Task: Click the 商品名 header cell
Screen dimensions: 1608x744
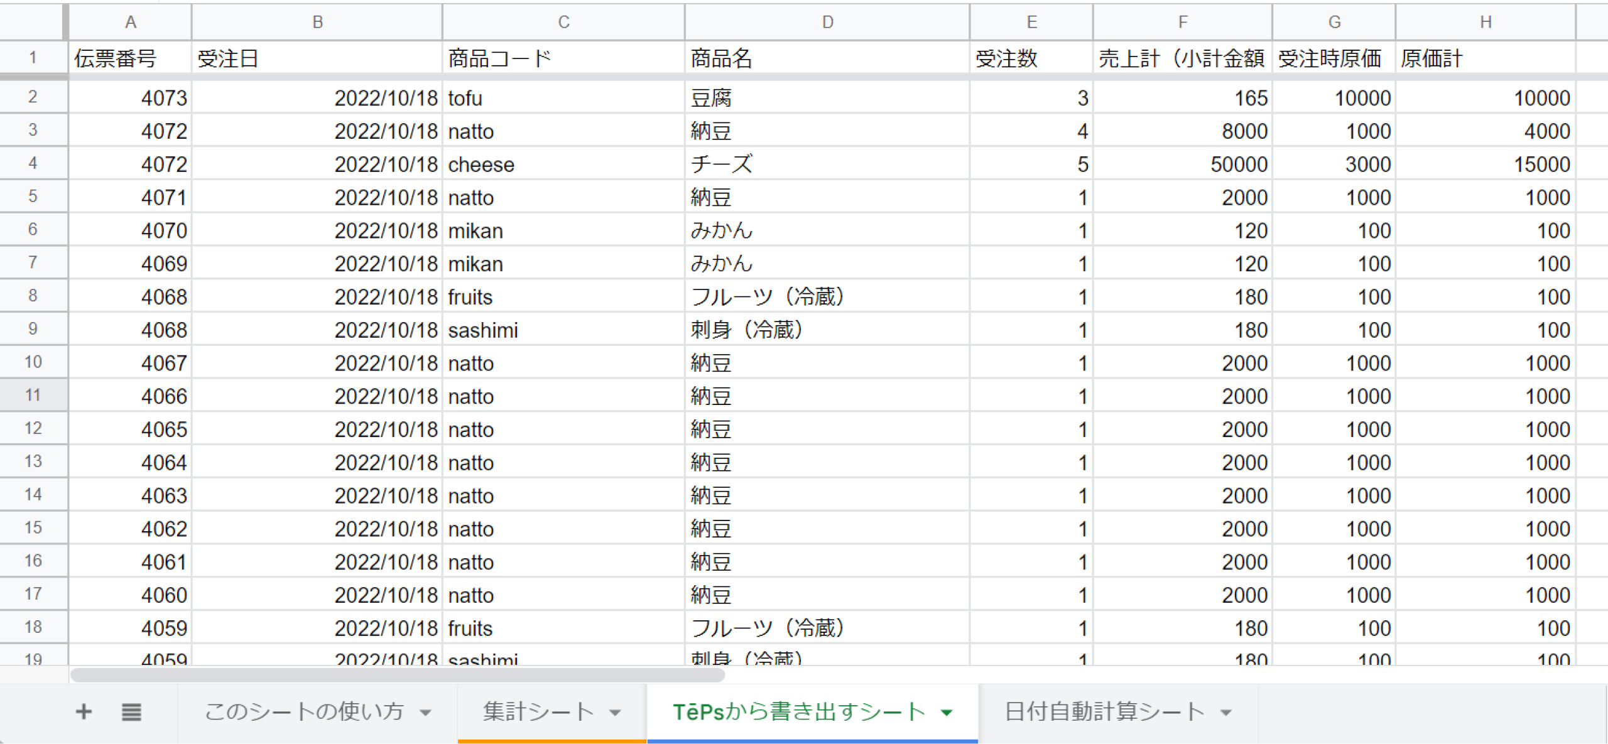Action: (x=827, y=58)
